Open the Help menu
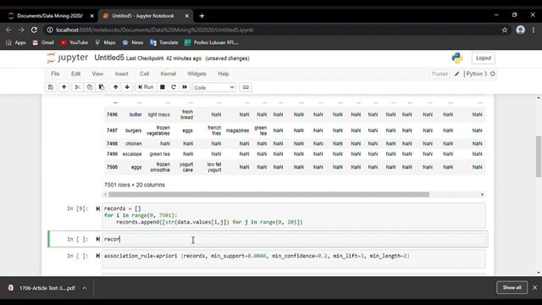 (x=224, y=74)
